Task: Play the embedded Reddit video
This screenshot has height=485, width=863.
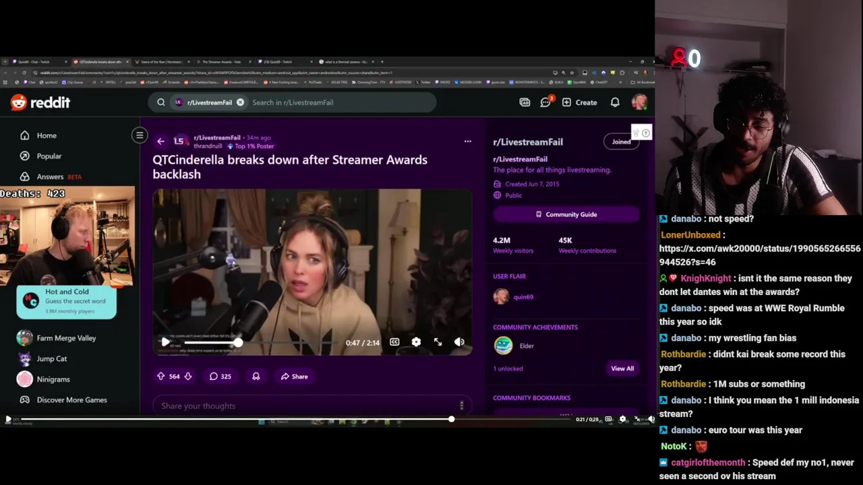Action: [x=165, y=342]
